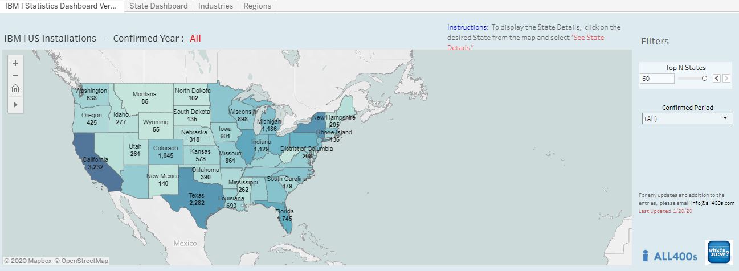Click the red 'All' Confirmed Year value

(195, 39)
